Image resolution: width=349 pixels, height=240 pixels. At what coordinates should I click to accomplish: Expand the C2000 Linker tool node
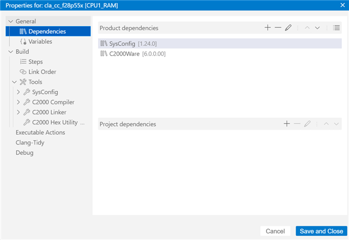(19, 112)
